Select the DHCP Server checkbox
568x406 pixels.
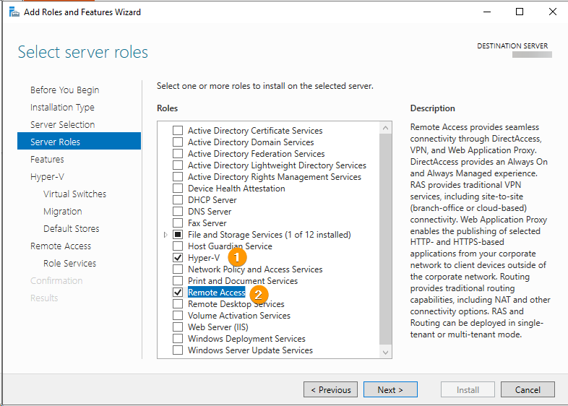178,200
